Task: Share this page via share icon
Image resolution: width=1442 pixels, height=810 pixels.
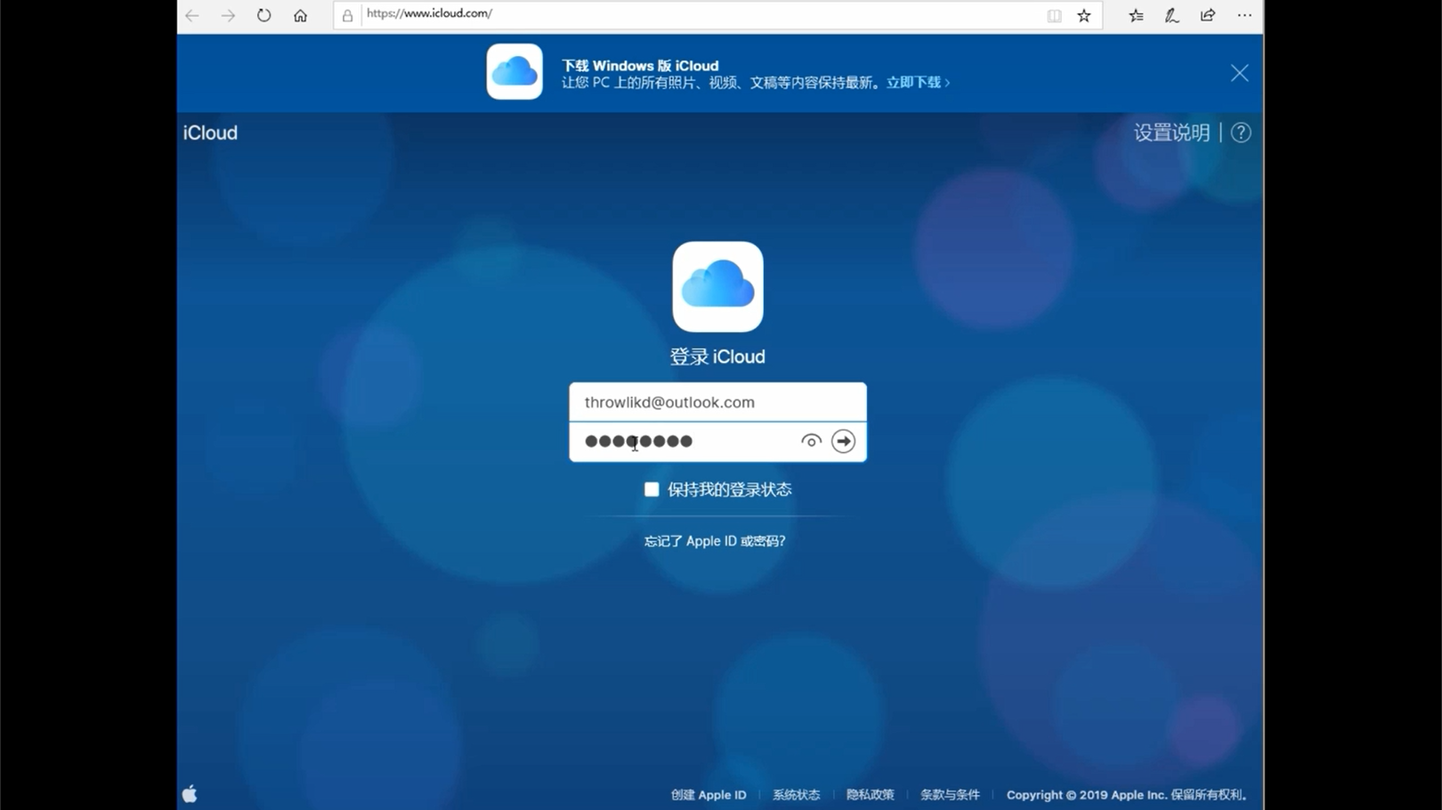Action: [1208, 15]
